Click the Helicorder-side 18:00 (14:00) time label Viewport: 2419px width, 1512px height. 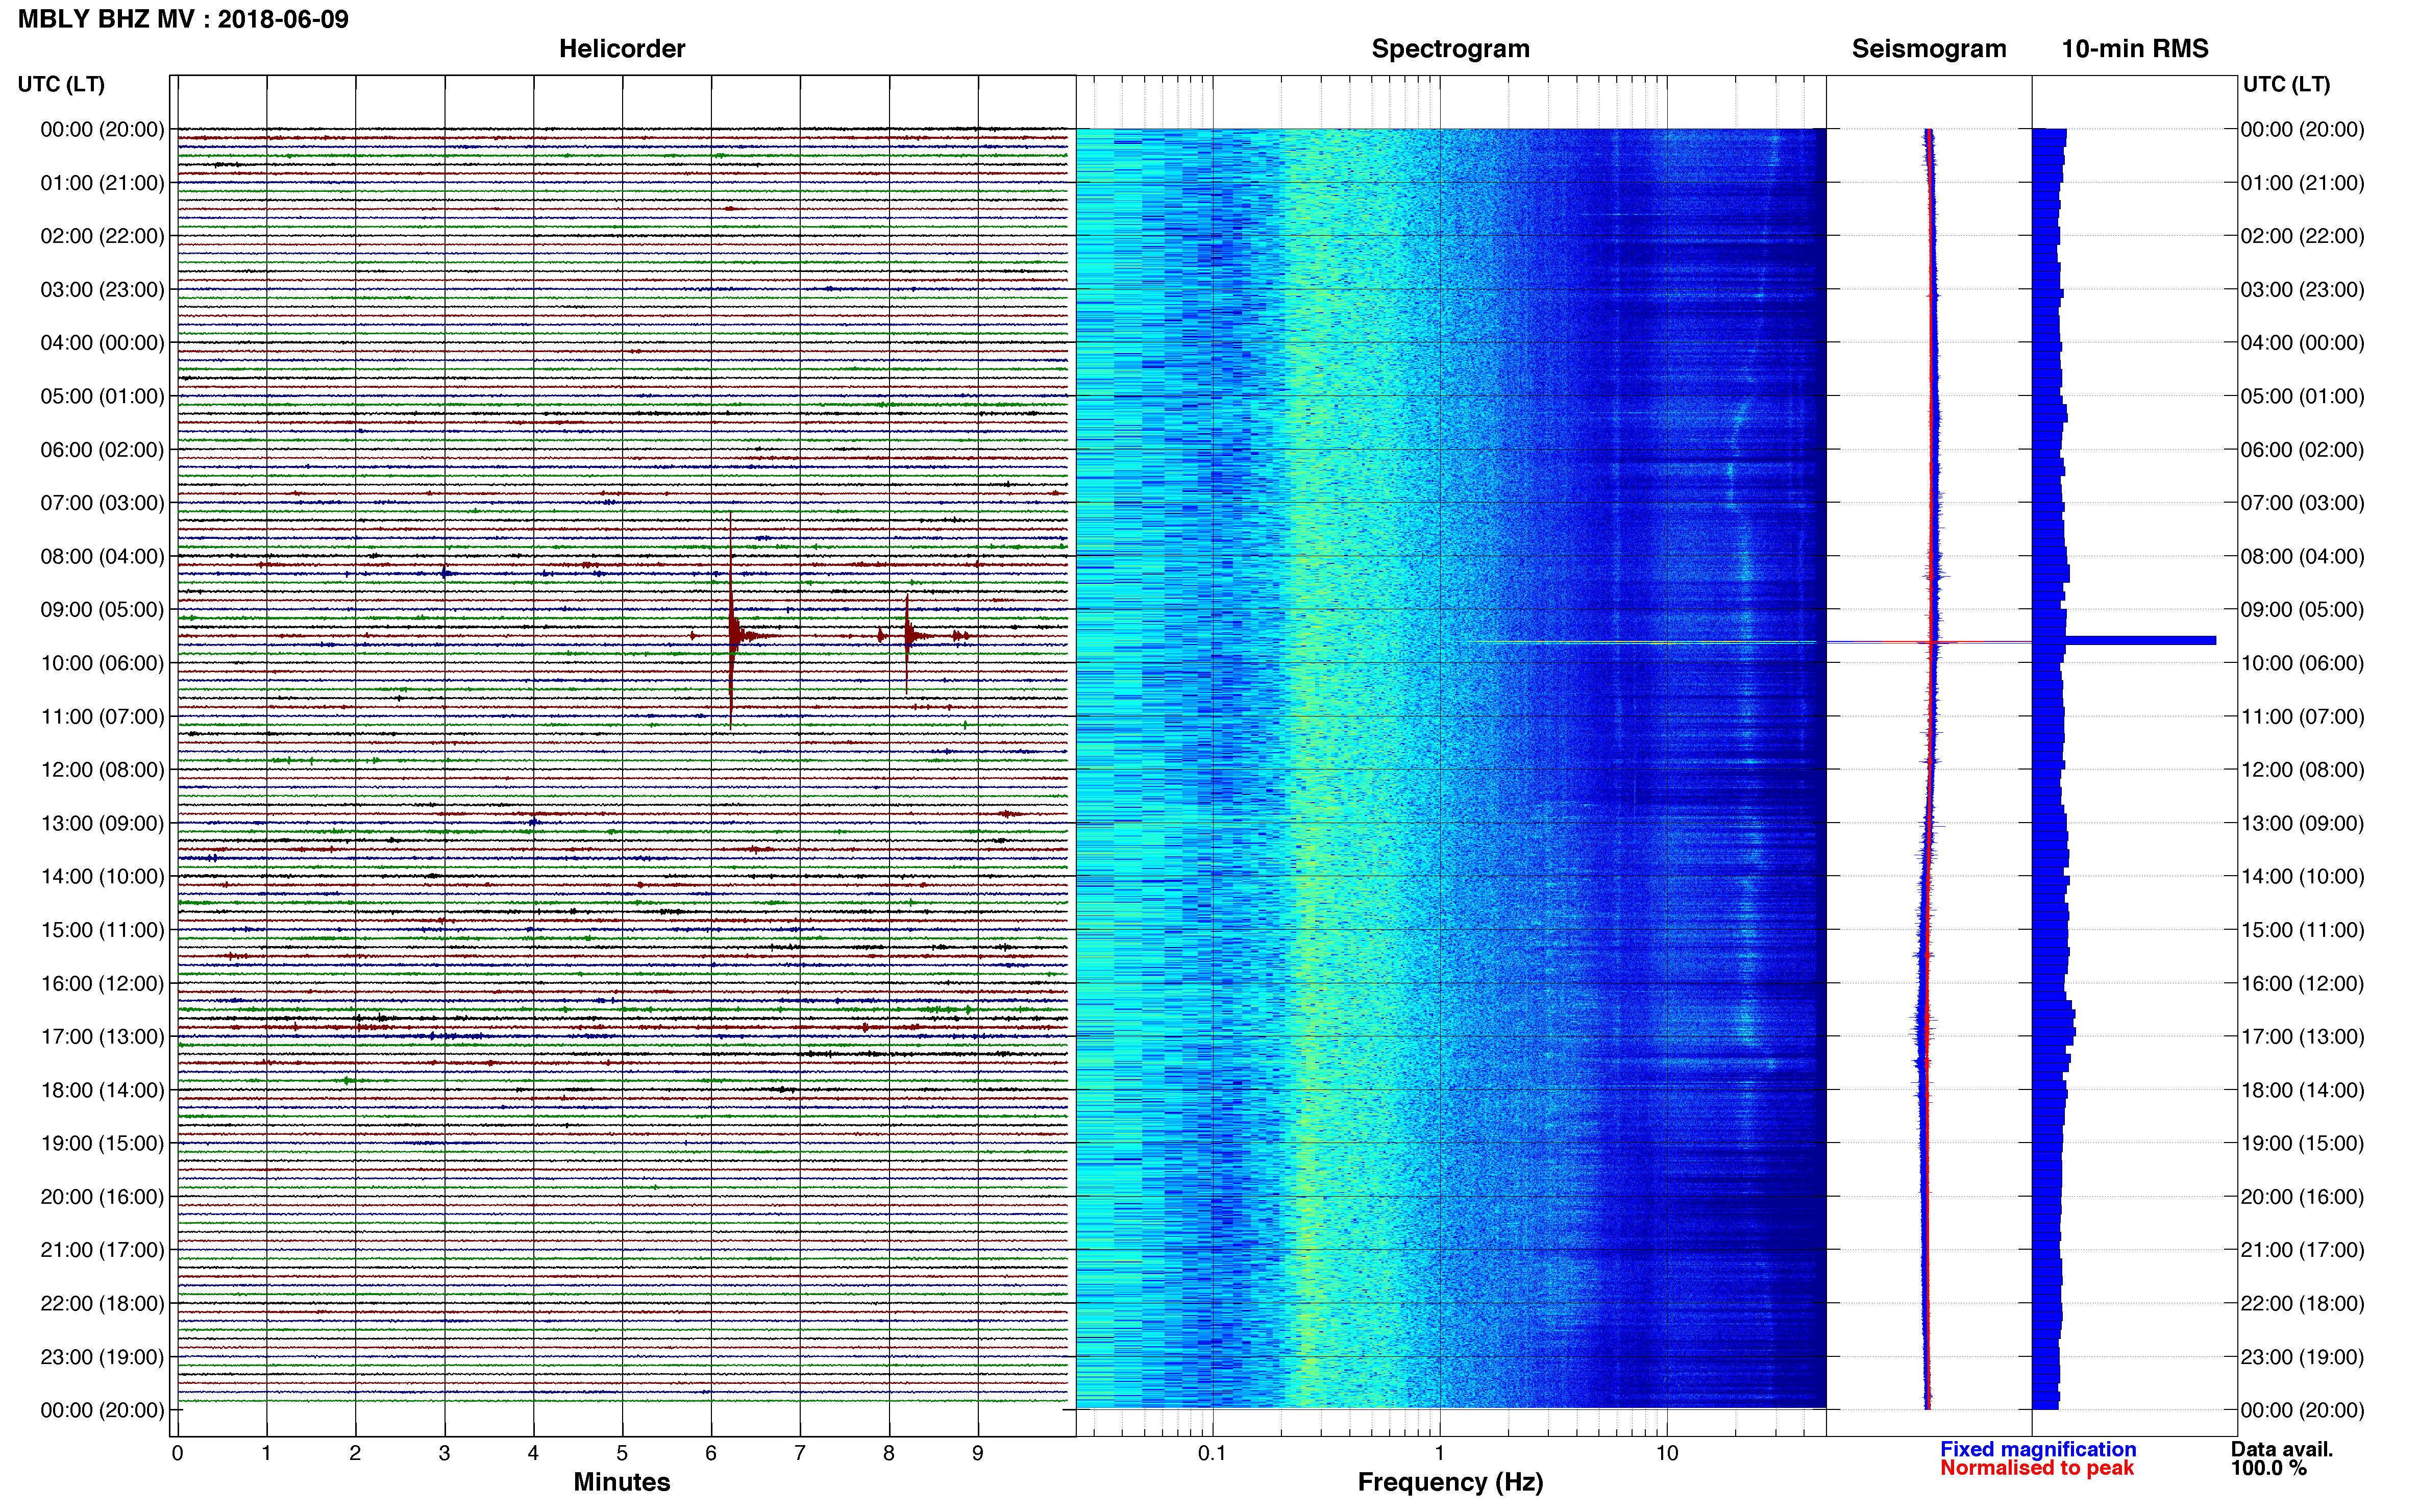[x=102, y=1090]
